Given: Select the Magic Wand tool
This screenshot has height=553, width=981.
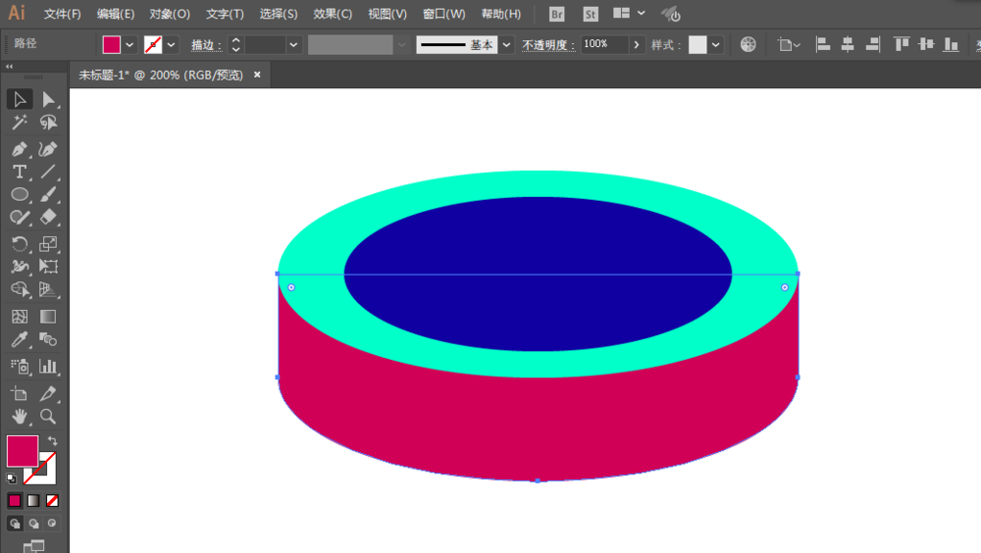Looking at the screenshot, I should tap(20, 123).
